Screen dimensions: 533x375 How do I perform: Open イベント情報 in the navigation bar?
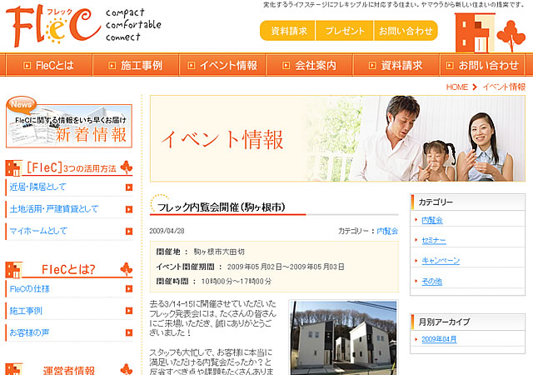coord(222,65)
